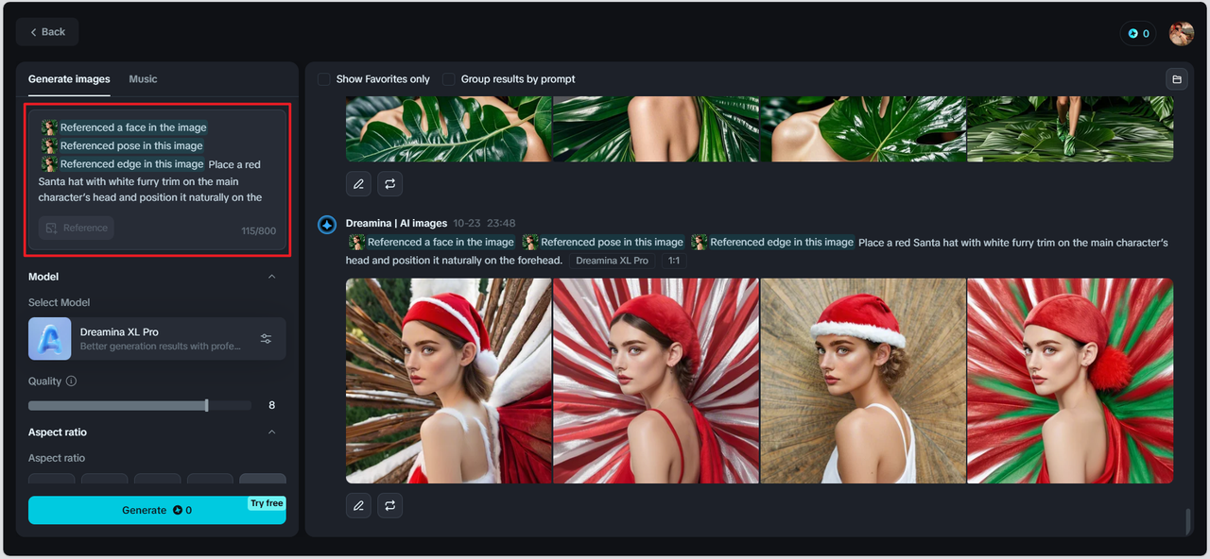Viewport: 1210px width, 559px height.
Task: Edit the Santa hat result with pencil icon
Action: pos(358,506)
